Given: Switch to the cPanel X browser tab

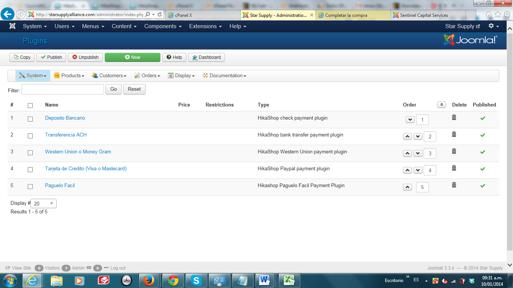Looking at the screenshot, I should [202, 15].
